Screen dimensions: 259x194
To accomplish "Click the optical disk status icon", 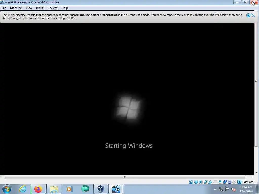I will click(x=196, y=182).
